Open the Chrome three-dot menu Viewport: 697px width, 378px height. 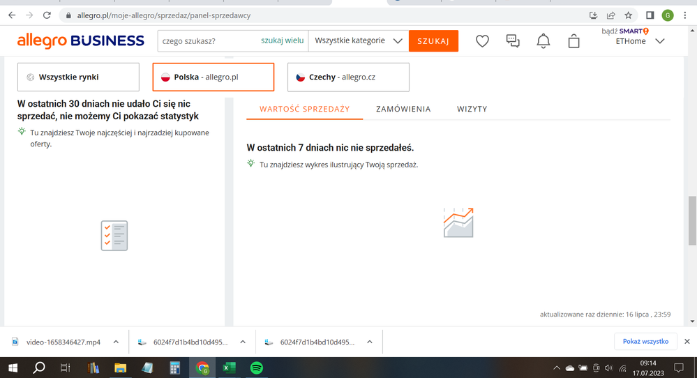coord(685,15)
